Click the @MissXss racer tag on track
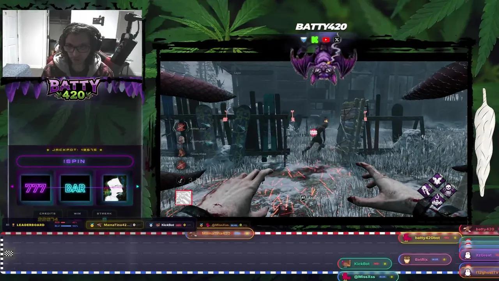 coord(368,276)
